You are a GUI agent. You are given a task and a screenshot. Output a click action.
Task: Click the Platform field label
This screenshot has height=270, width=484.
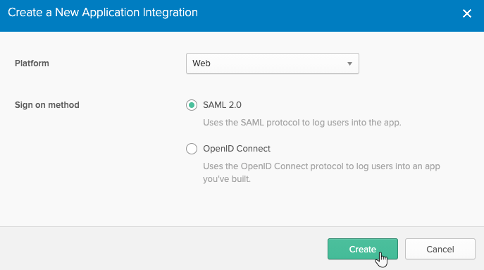point(32,63)
